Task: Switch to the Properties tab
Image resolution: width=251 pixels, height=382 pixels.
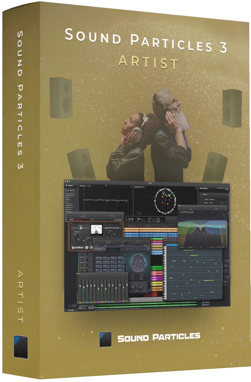Action: coord(71,310)
